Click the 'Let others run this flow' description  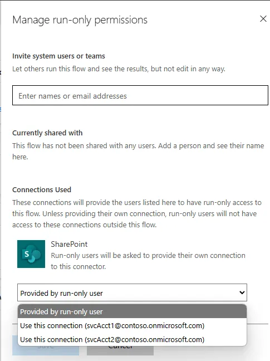(x=119, y=69)
